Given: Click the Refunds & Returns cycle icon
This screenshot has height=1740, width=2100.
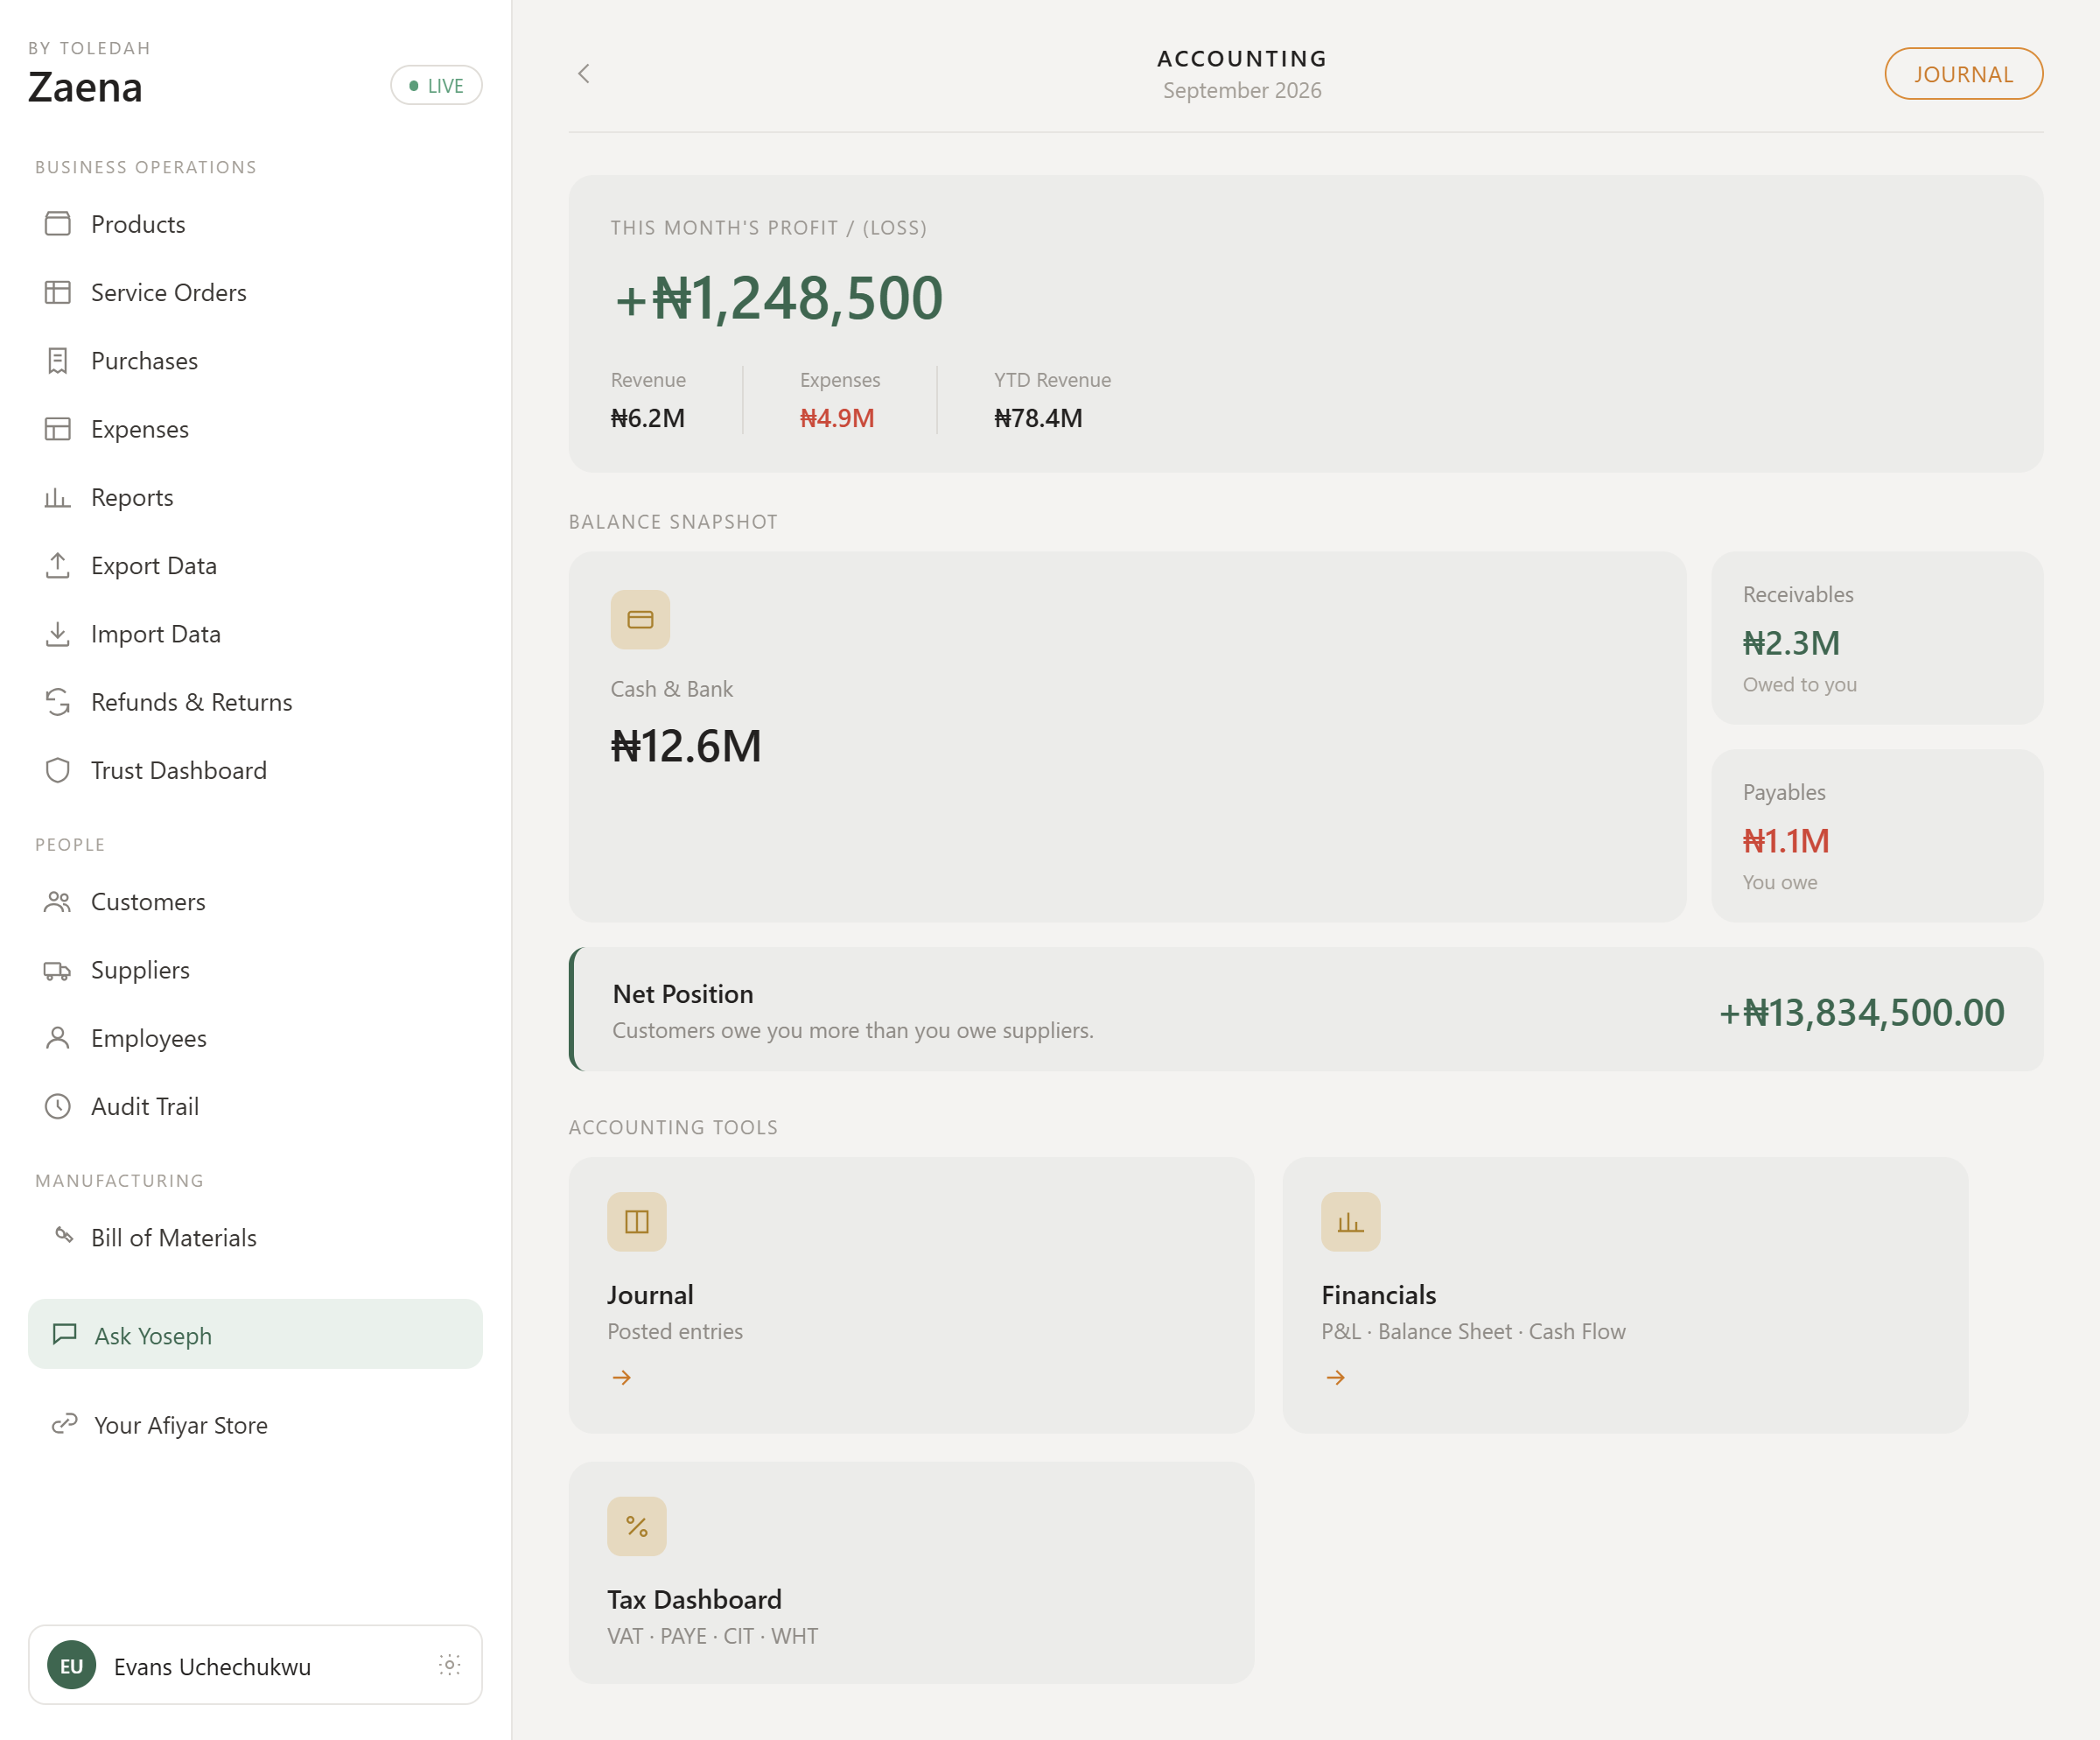Looking at the screenshot, I should [58, 702].
